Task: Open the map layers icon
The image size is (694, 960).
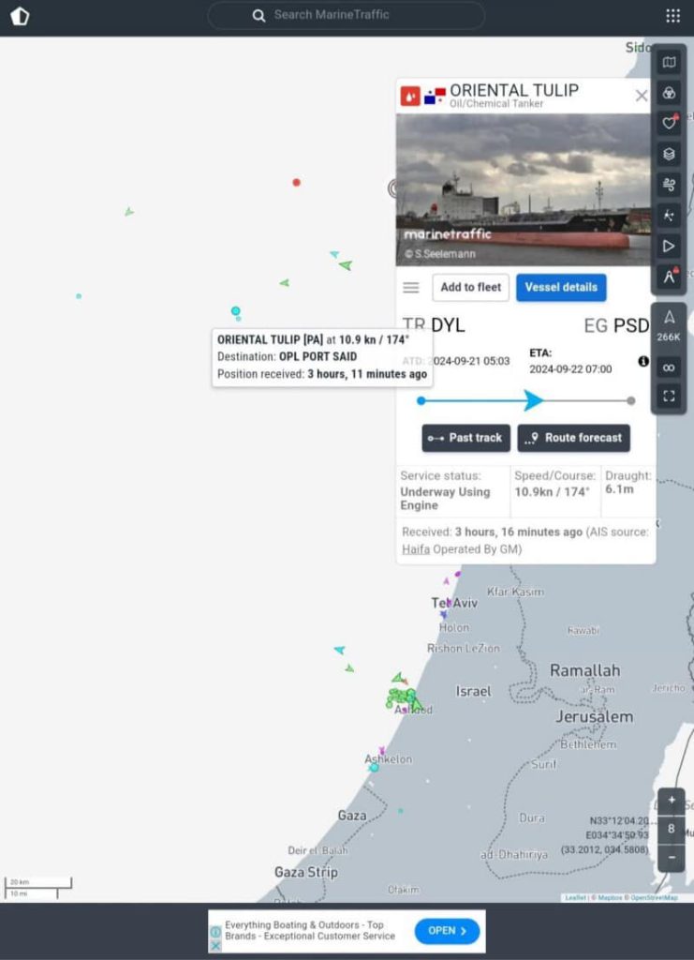Action: 669,154
